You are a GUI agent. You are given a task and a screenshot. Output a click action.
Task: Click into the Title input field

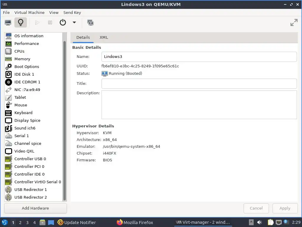pos(199,84)
